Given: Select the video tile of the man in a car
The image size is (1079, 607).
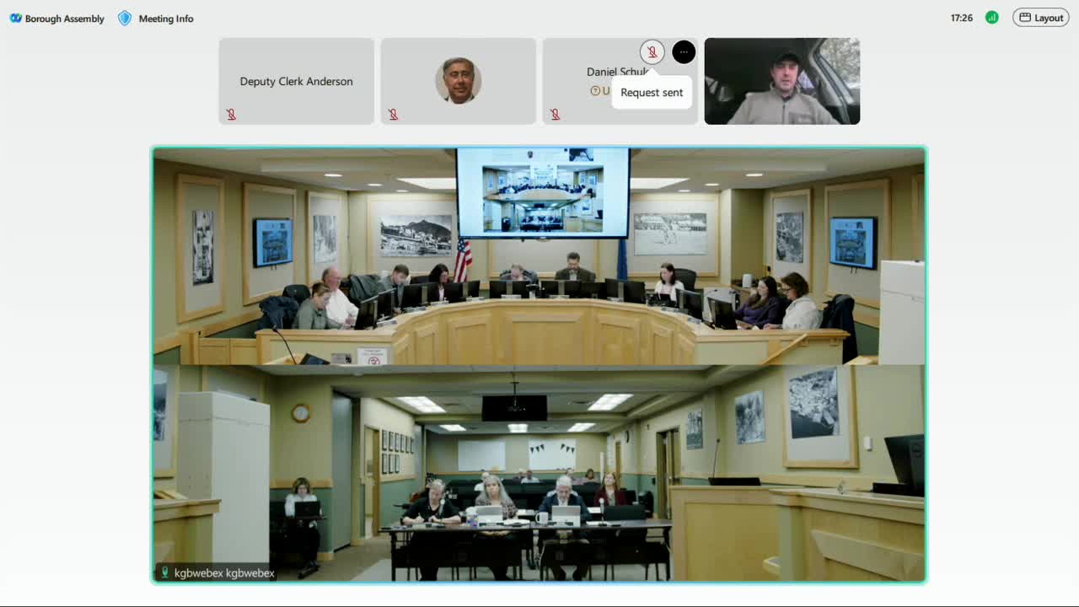Looking at the screenshot, I should point(782,81).
